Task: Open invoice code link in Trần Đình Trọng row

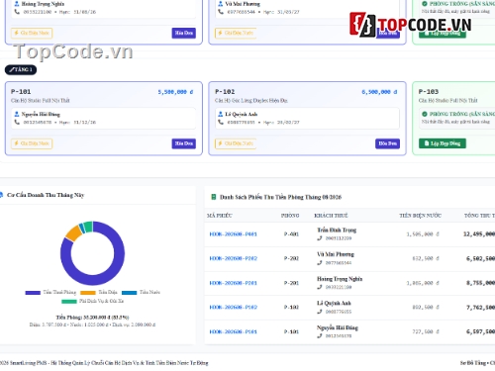Action: point(234,234)
